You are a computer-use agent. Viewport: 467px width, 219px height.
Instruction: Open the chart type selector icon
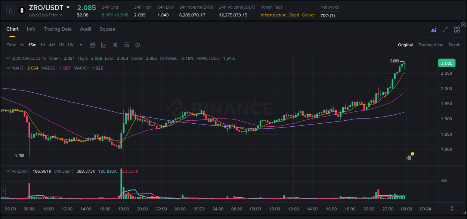(103, 44)
